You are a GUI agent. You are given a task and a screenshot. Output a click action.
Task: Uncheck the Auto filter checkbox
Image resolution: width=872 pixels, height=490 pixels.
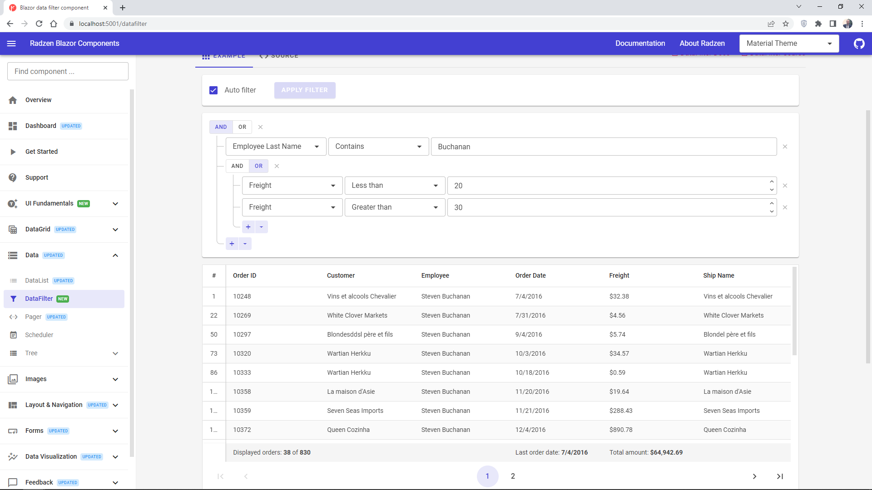pos(213,90)
